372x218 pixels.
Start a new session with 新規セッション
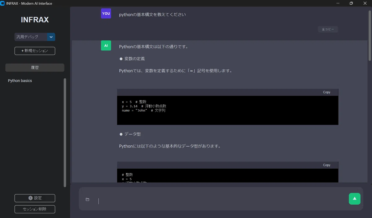[35, 51]
